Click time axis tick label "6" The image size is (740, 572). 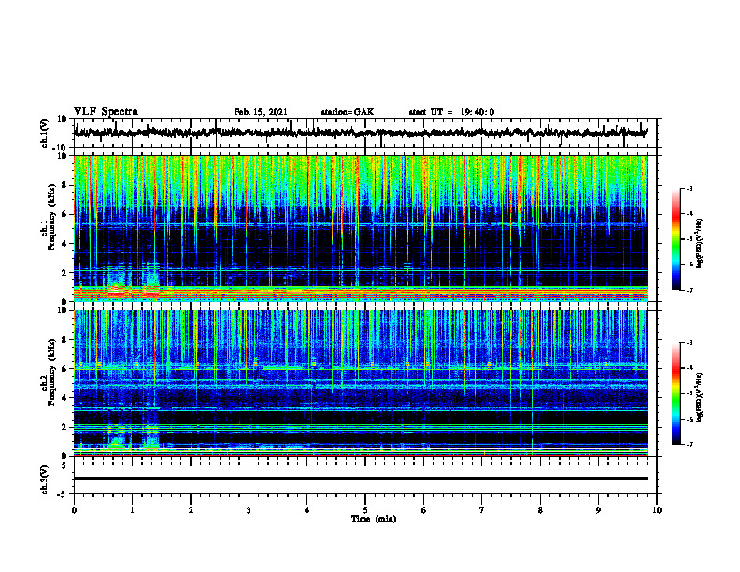coord(424,510)
